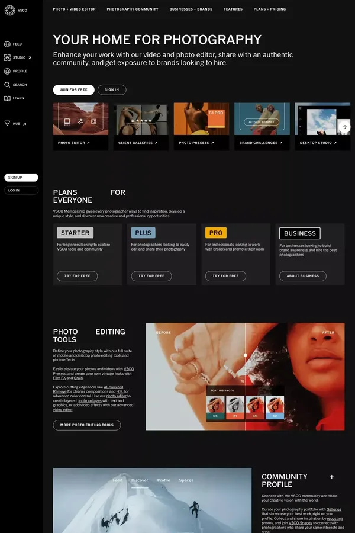Open the Profile sidebar icon
This screenshot has height=533, width=355.
[7, 71]
